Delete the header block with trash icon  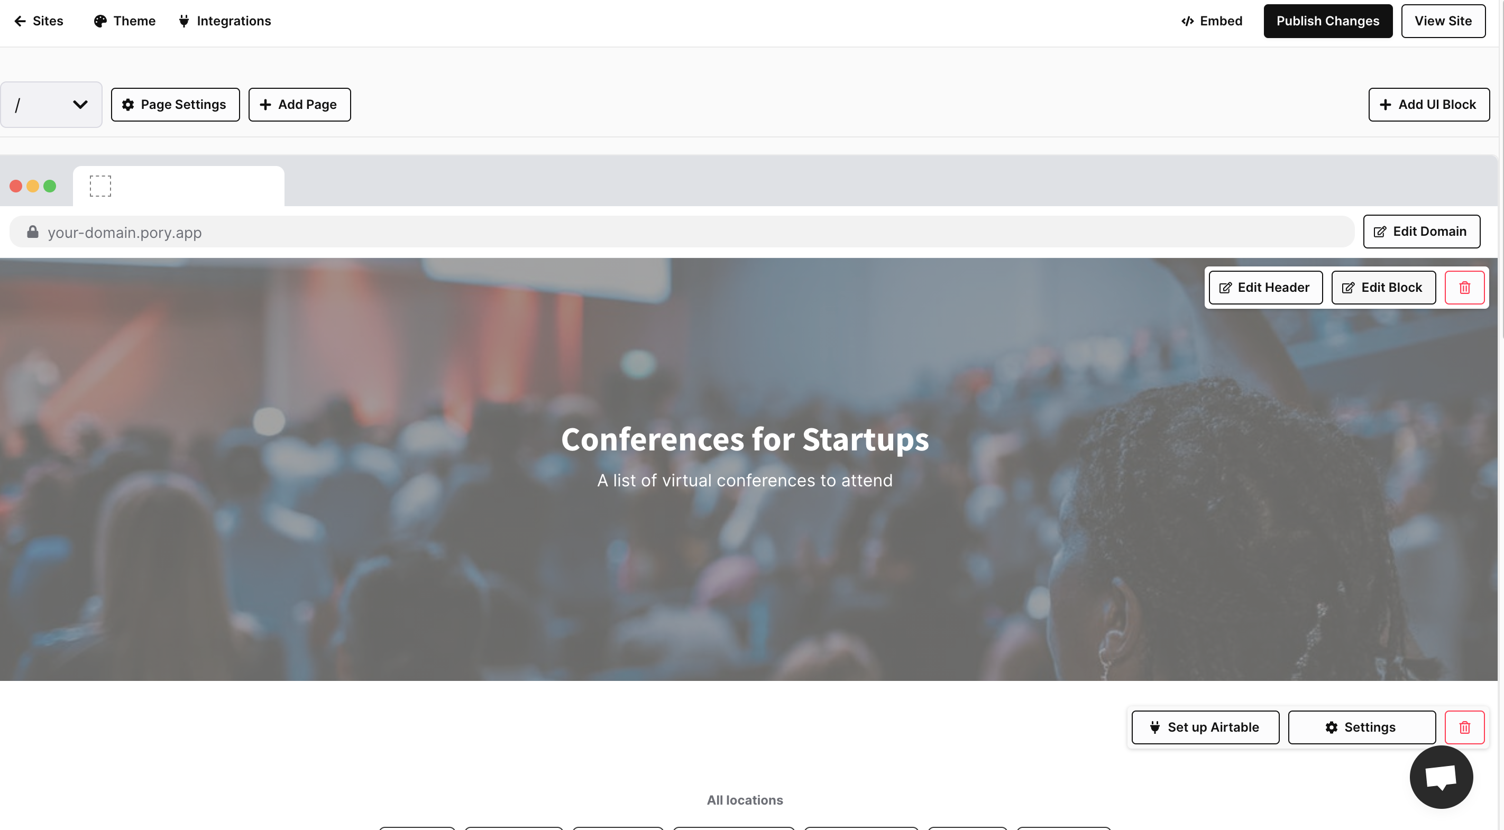[x=1464, y=287]
